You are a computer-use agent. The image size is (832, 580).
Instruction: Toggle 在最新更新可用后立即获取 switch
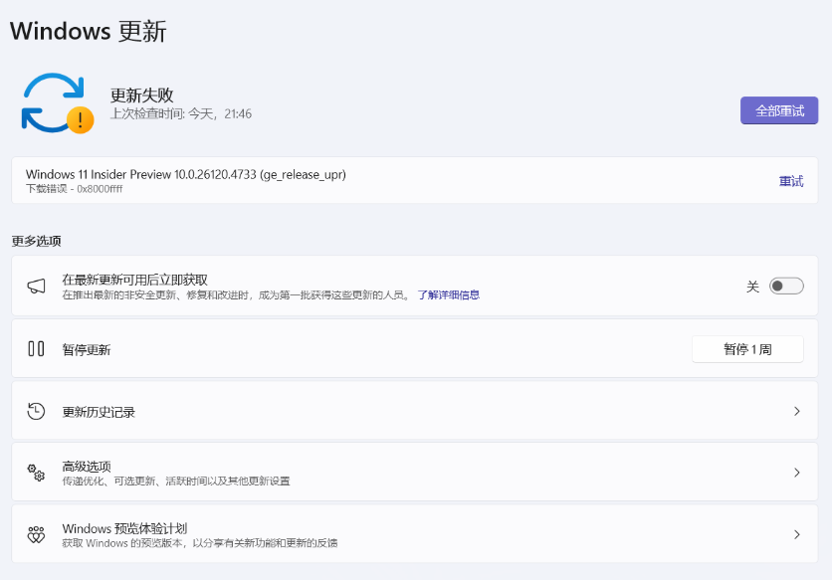(x=786, y=286)
